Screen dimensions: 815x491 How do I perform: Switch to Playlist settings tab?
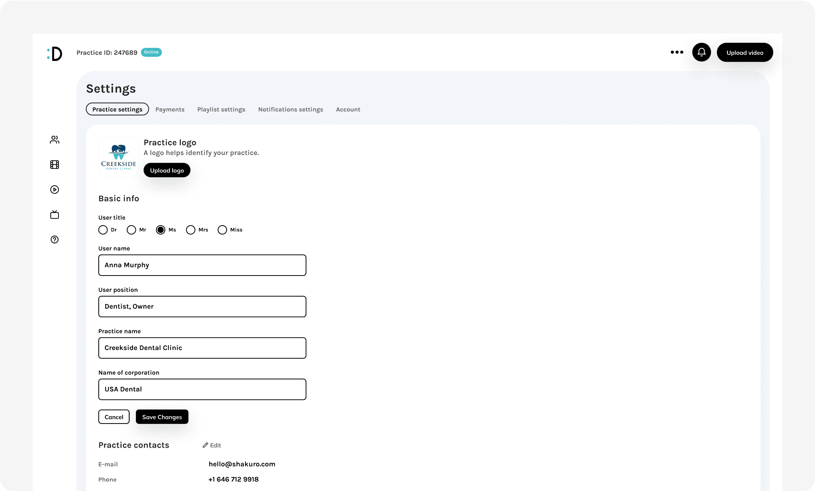pos(221,110)
